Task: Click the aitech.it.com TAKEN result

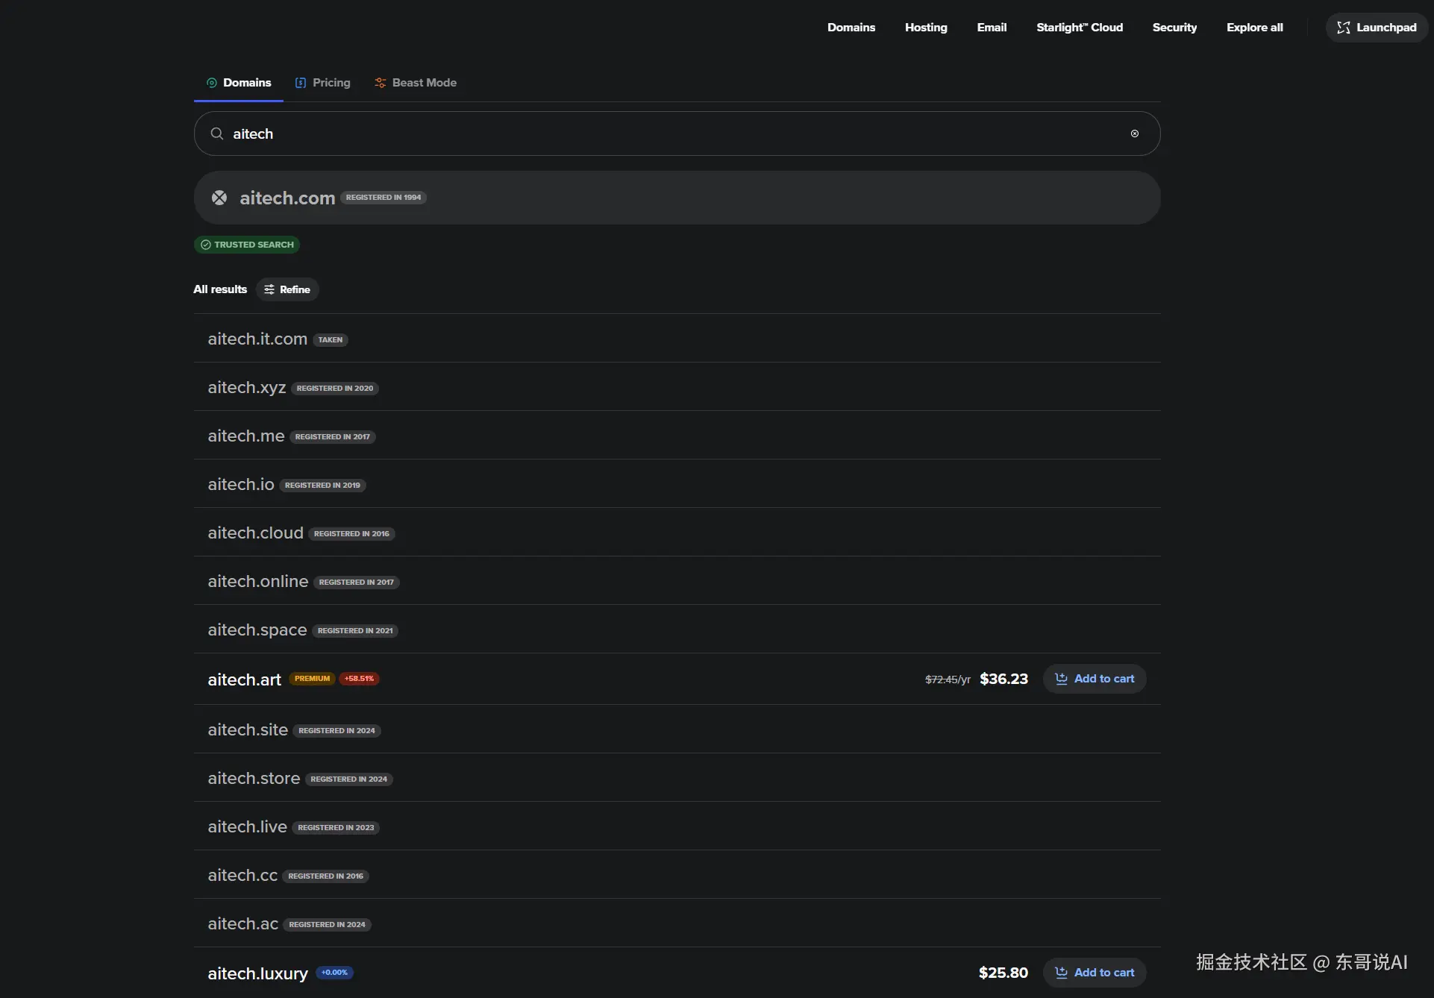Action: click(x=257, y=339)
